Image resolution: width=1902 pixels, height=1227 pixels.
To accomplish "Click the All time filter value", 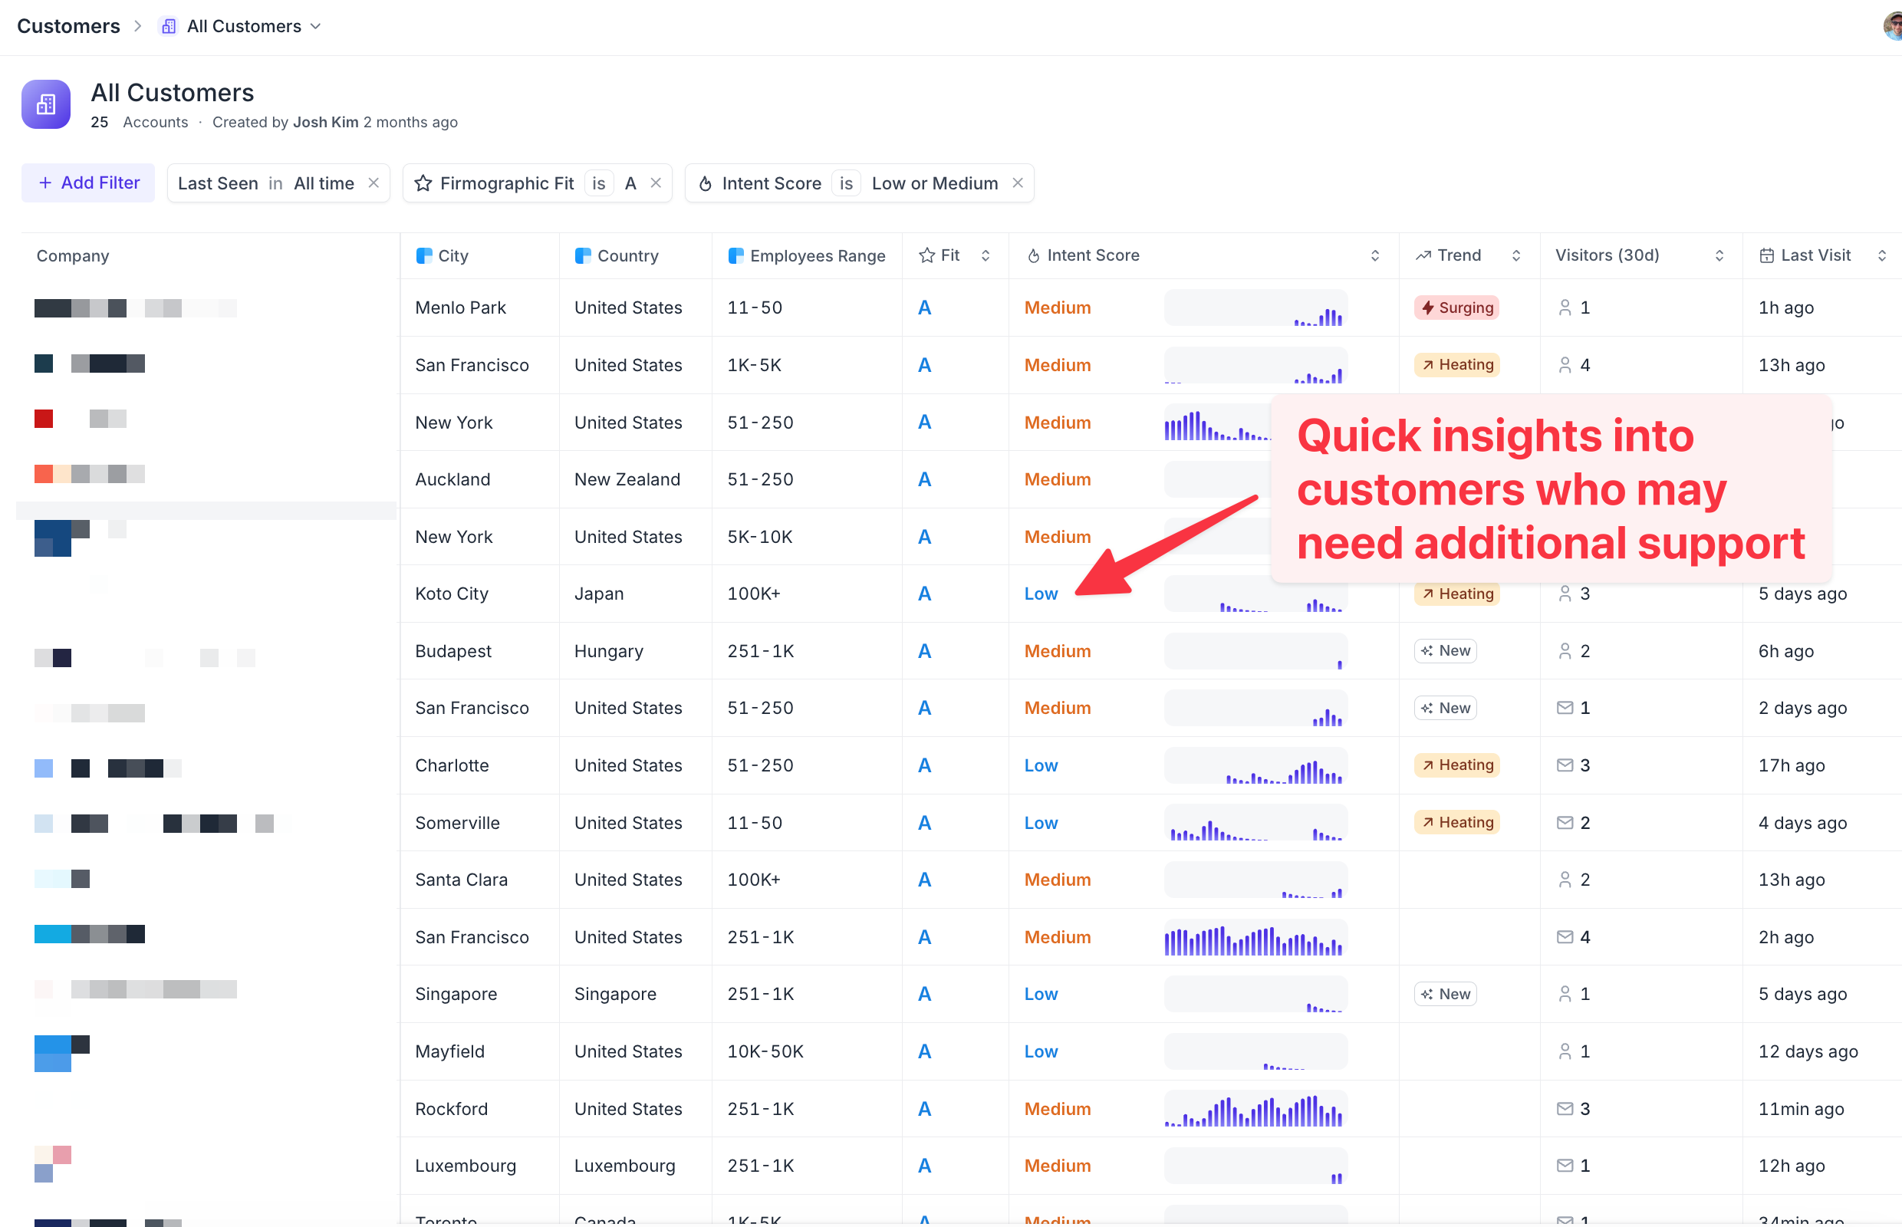I will click(x=324, y=184).
